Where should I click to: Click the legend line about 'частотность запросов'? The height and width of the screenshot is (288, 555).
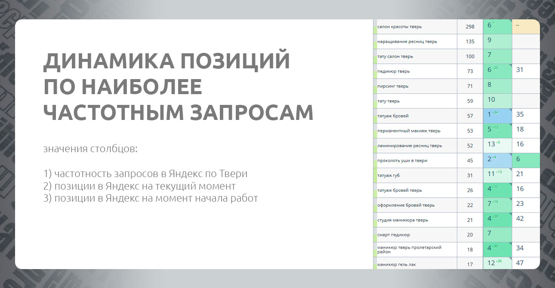point(145,174)
